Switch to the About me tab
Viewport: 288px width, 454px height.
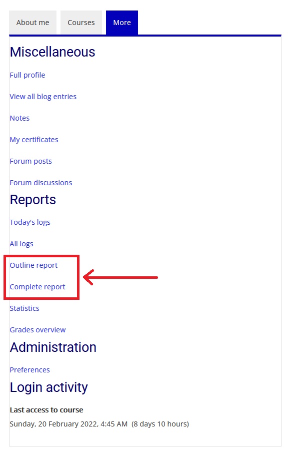32,23
